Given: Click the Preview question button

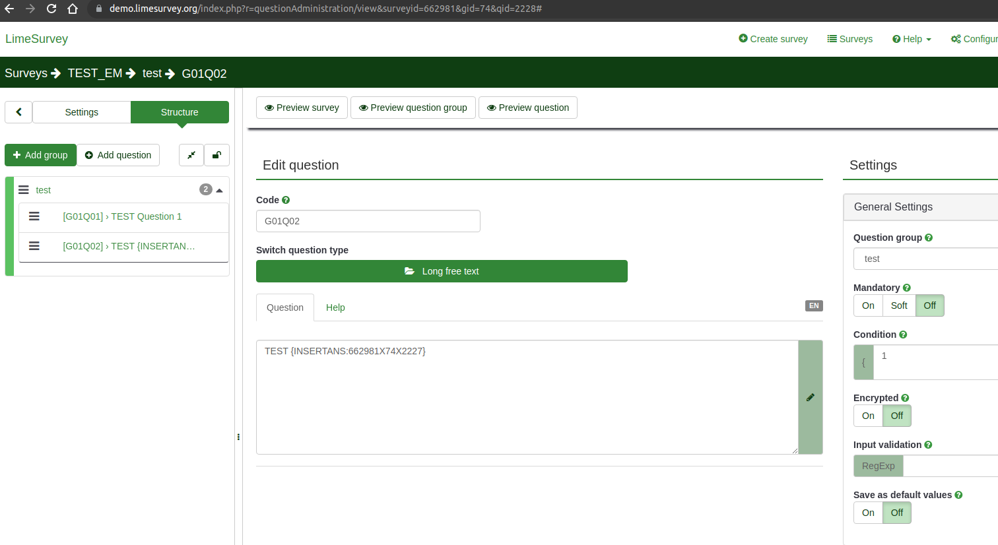Looking at the screenshot, I should [527, 108].
